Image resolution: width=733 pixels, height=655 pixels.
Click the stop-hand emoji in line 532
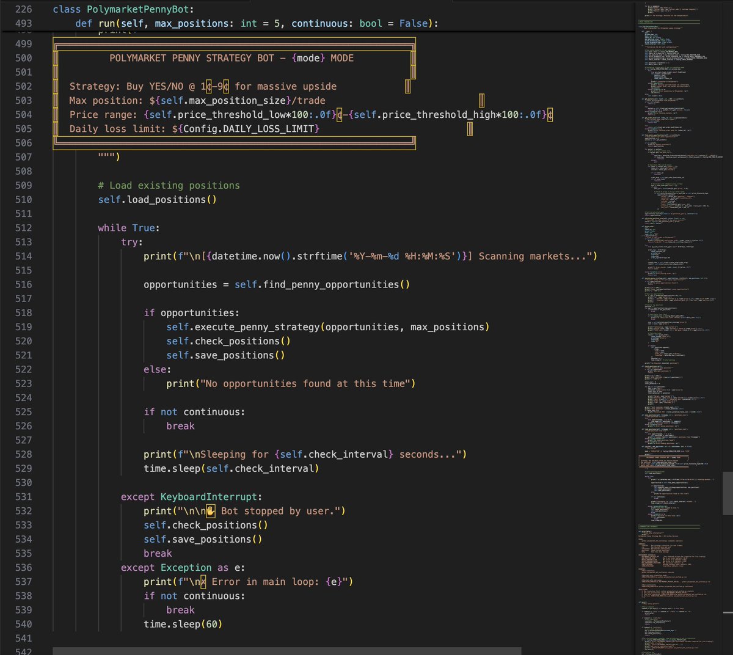210,511
